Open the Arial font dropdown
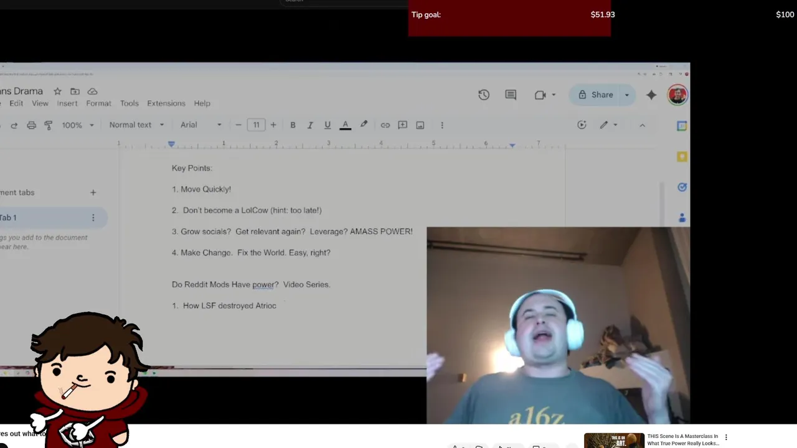Image resolution: width=797 pixels, height=448 pixels. 200,125
